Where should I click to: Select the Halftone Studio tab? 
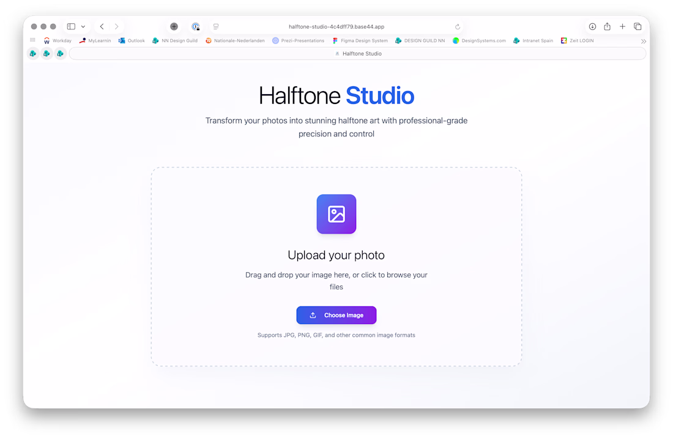point(357,54)
